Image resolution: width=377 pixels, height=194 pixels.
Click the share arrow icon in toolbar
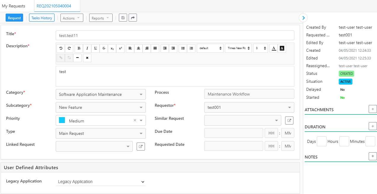pyautogui.click(x=133, y=18)
